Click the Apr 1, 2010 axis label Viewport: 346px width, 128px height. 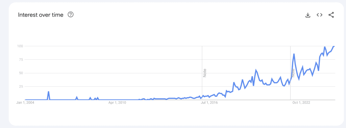click(x=117, y=103)
